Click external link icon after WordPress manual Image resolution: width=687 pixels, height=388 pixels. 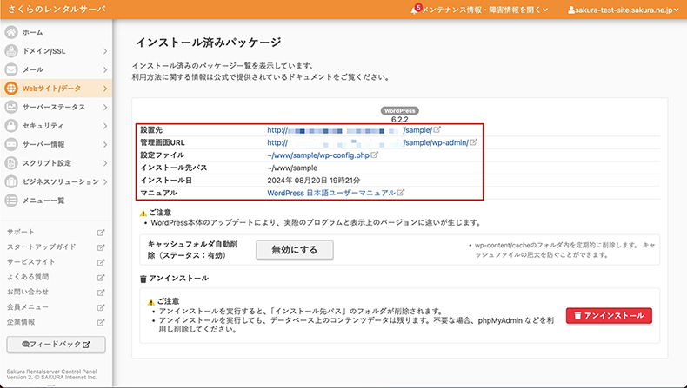pyautogui.click(x=400, y=193)
